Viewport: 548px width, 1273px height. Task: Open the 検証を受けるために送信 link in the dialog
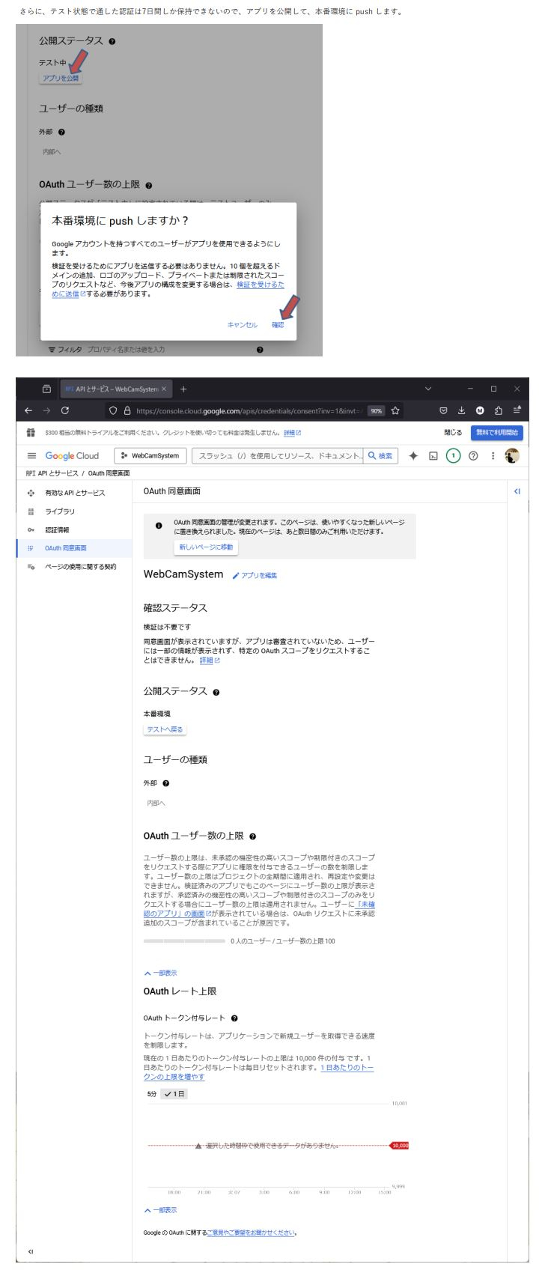[x=168, y=289]
